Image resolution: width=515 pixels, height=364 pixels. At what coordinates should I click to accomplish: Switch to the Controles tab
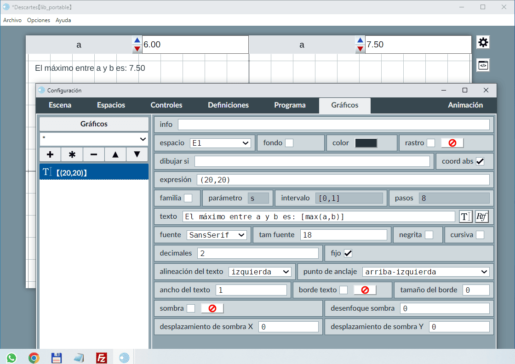point(166,105)
